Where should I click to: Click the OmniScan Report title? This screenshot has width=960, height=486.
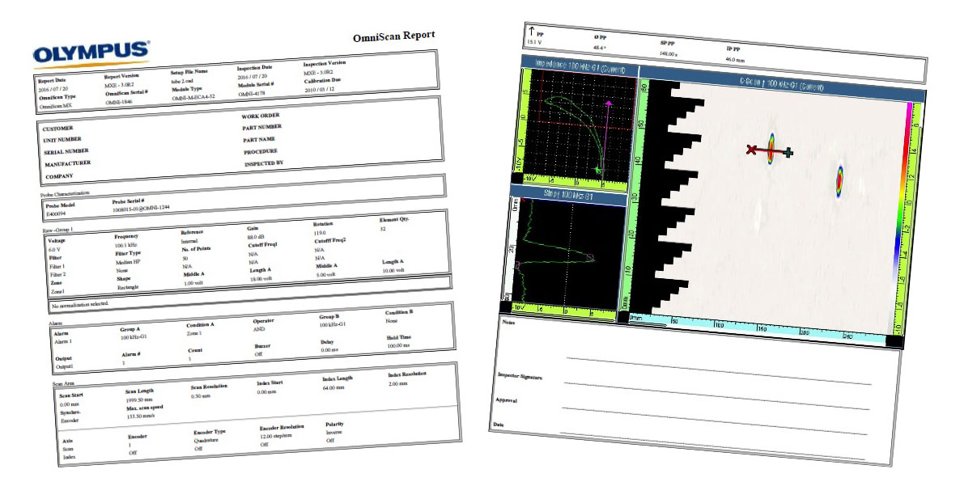coord(393,36)
